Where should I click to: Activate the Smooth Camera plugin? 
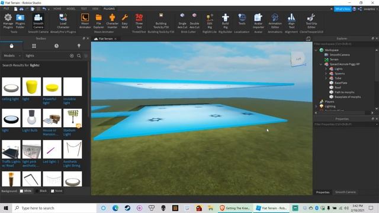38,21
